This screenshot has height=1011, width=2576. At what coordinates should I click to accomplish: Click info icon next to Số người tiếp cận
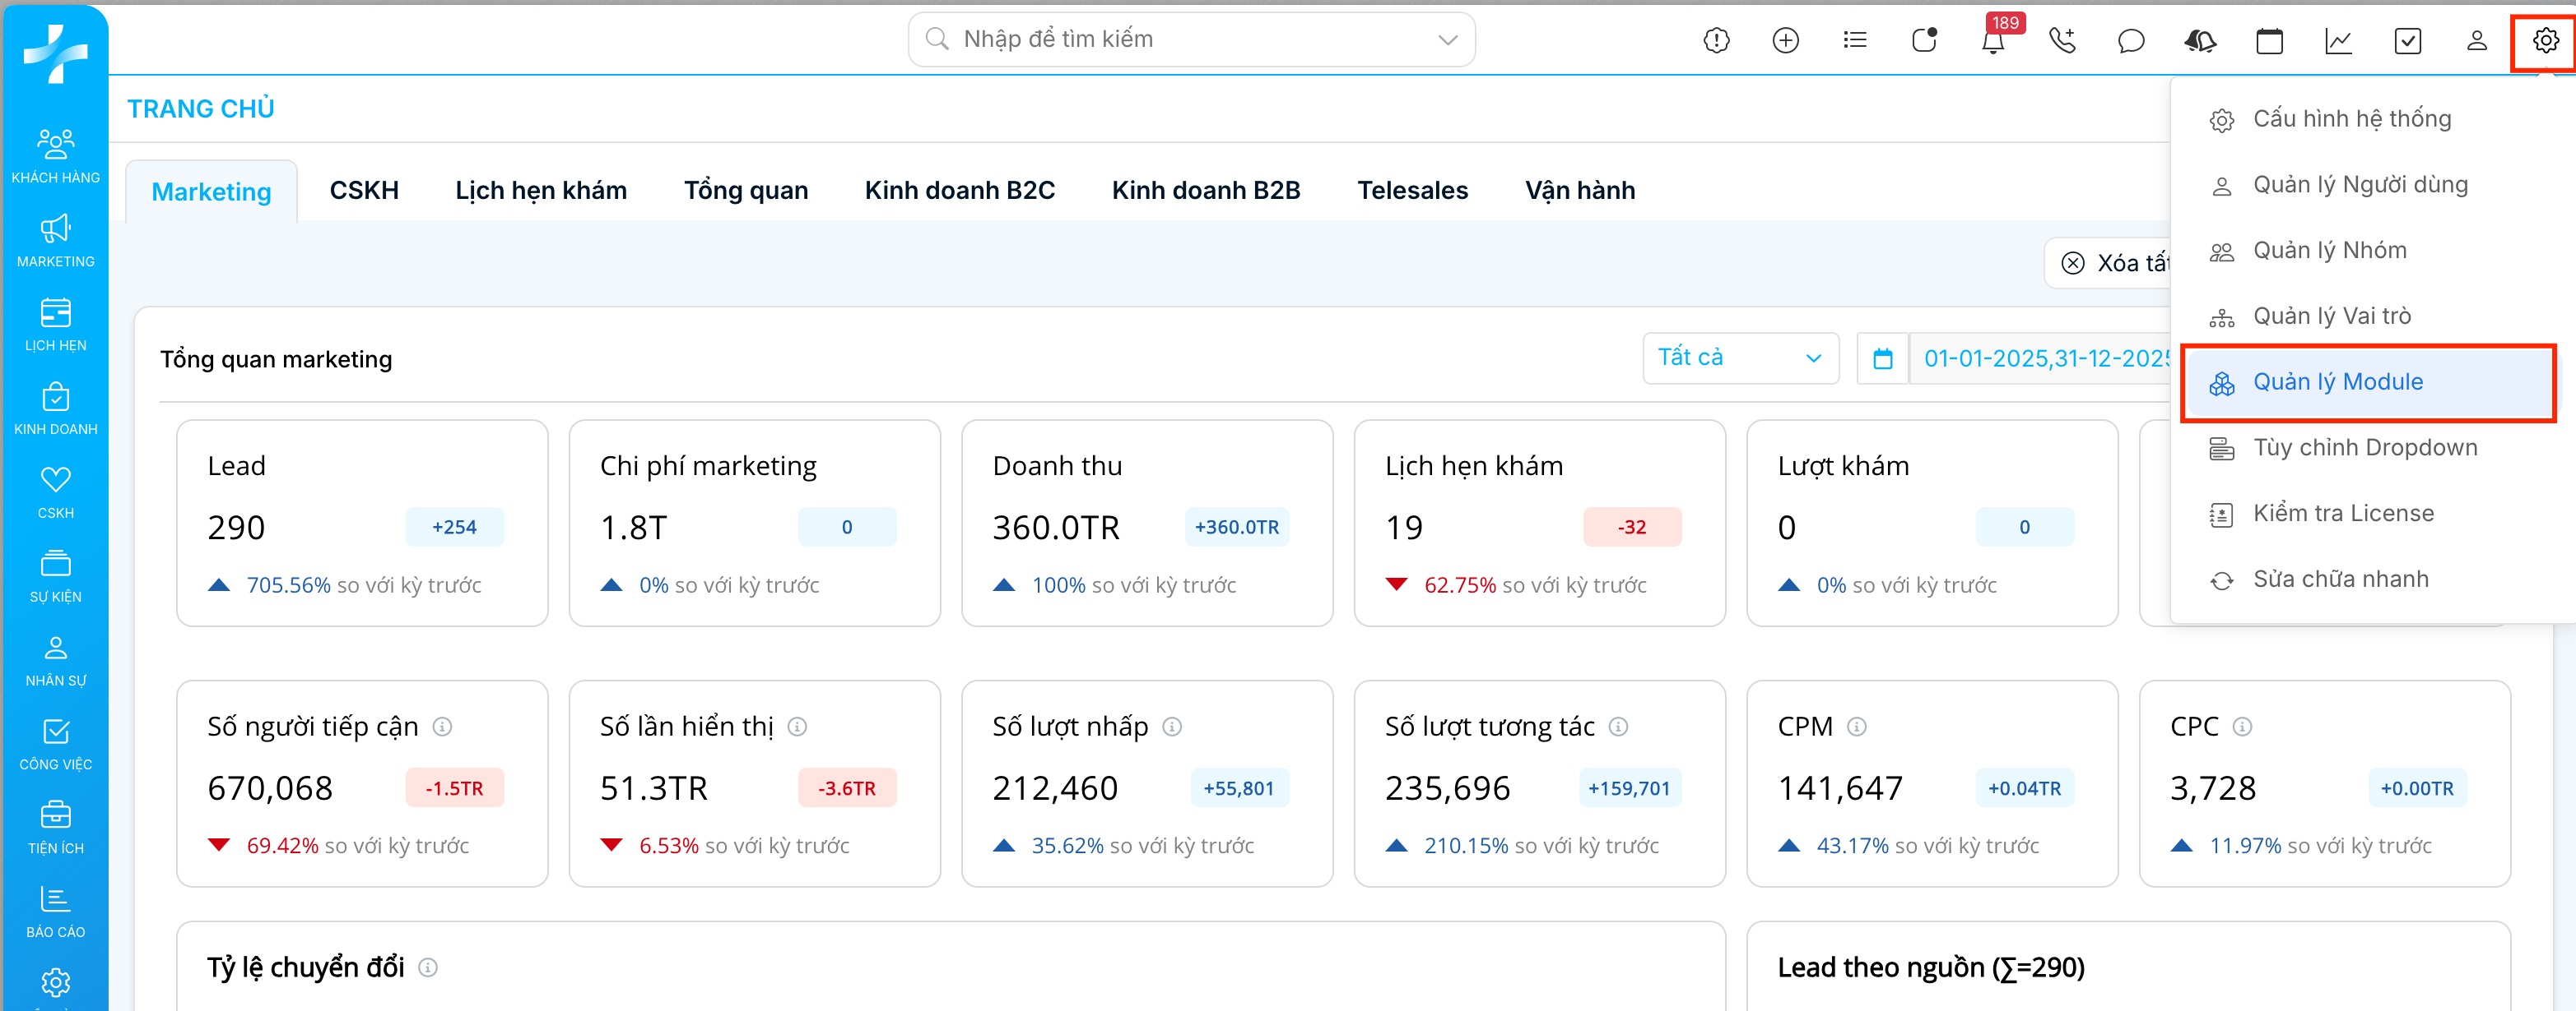point(442,727)
